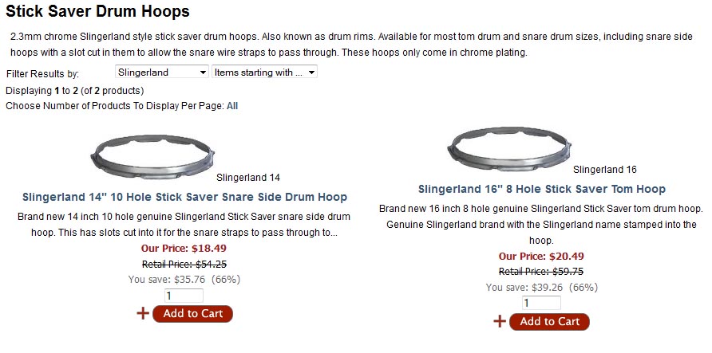
Task: Add the 16" tom hoop to cart
Action: pyautogui.click(x=549, y=321)
